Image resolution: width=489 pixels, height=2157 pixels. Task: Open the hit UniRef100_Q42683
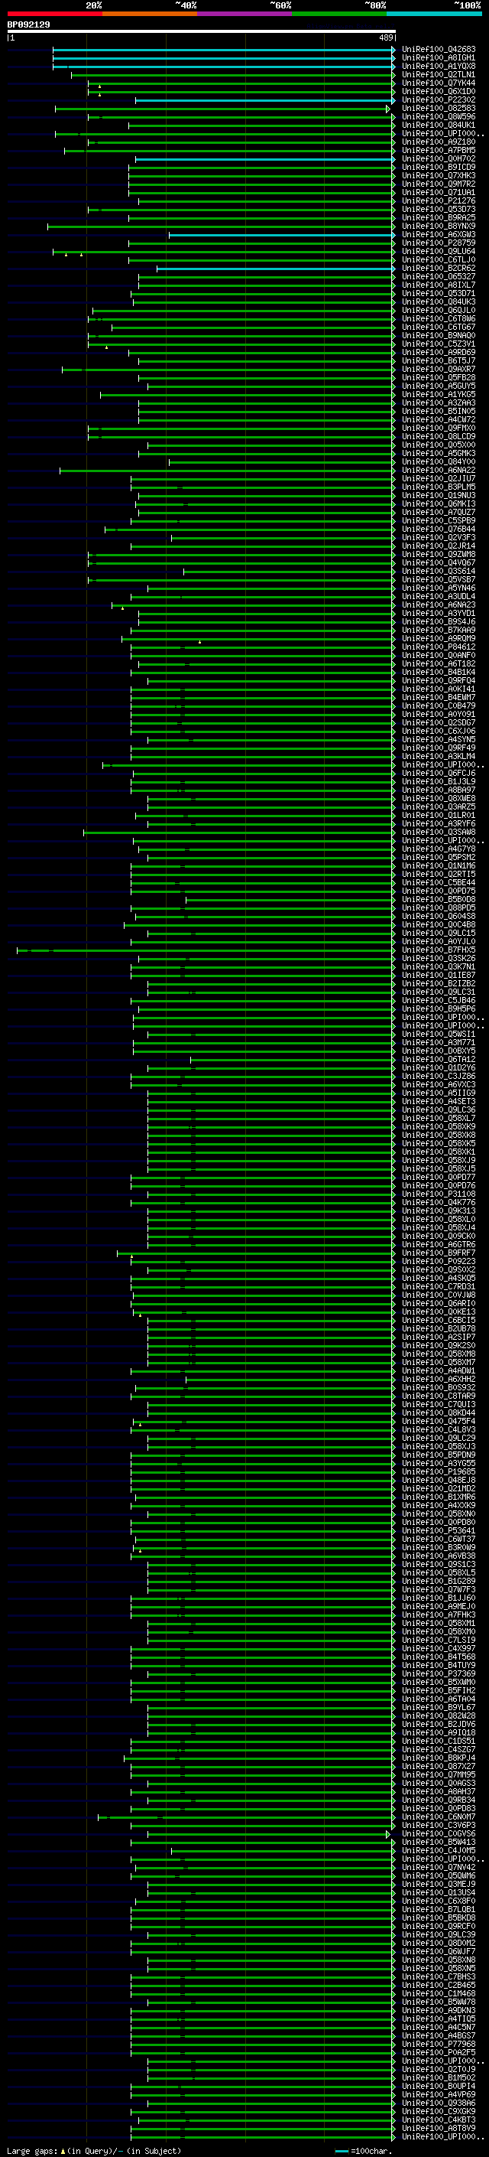438,50
